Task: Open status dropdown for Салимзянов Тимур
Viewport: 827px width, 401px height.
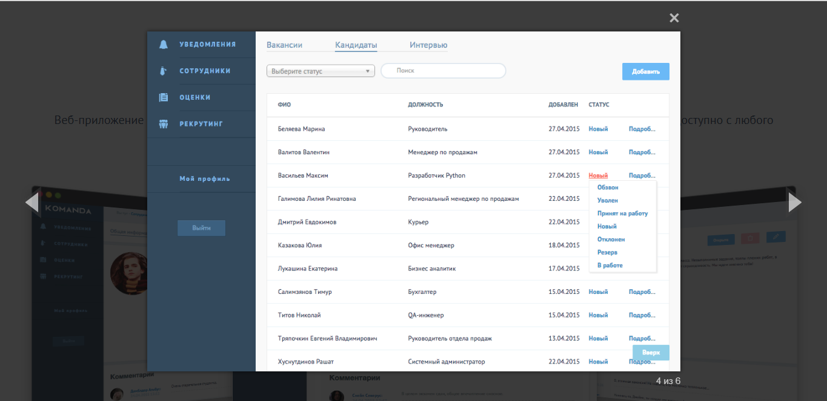Action: [598, 292]
